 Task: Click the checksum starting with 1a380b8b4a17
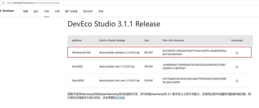[194, 66]
